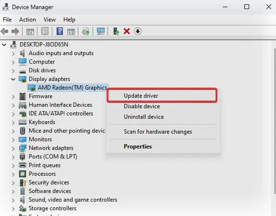Click the Show/Hide Console Tree toolbar icon
This screenshot has height=216, width=276.
pos(30,32)
